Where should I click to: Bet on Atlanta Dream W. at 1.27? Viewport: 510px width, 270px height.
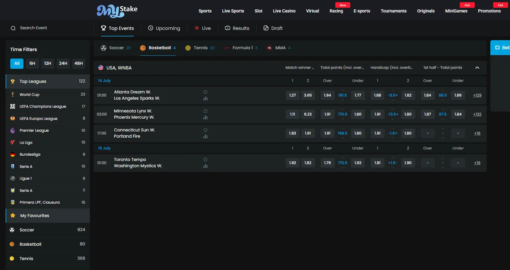[x=293, y=95]
